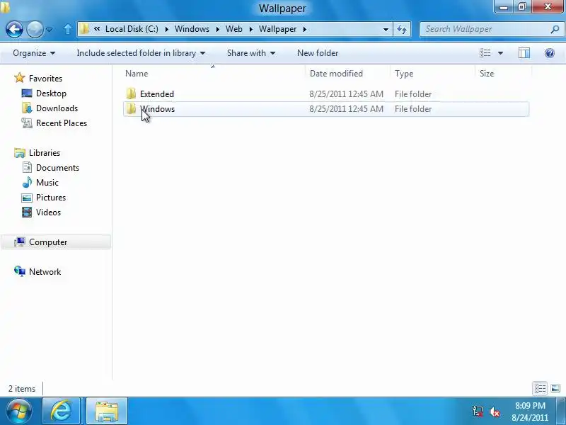The image size is (566, 425).
Task: Click the Favorites star icon
Action: coord(20,78)
